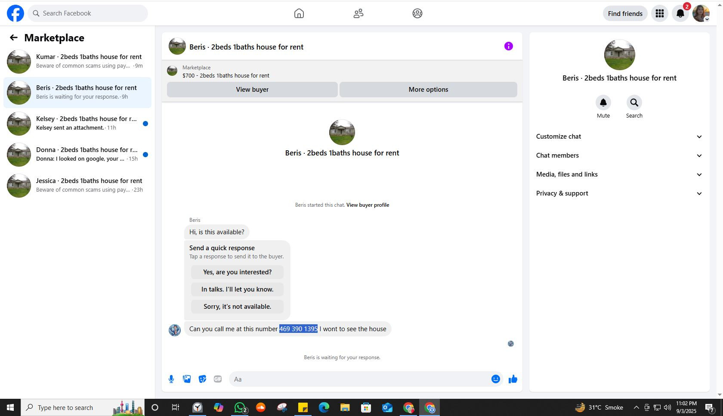The height and width of the screenshot is (416, 723).
Task: Open the Kelsey conversation
Action: 77,123
